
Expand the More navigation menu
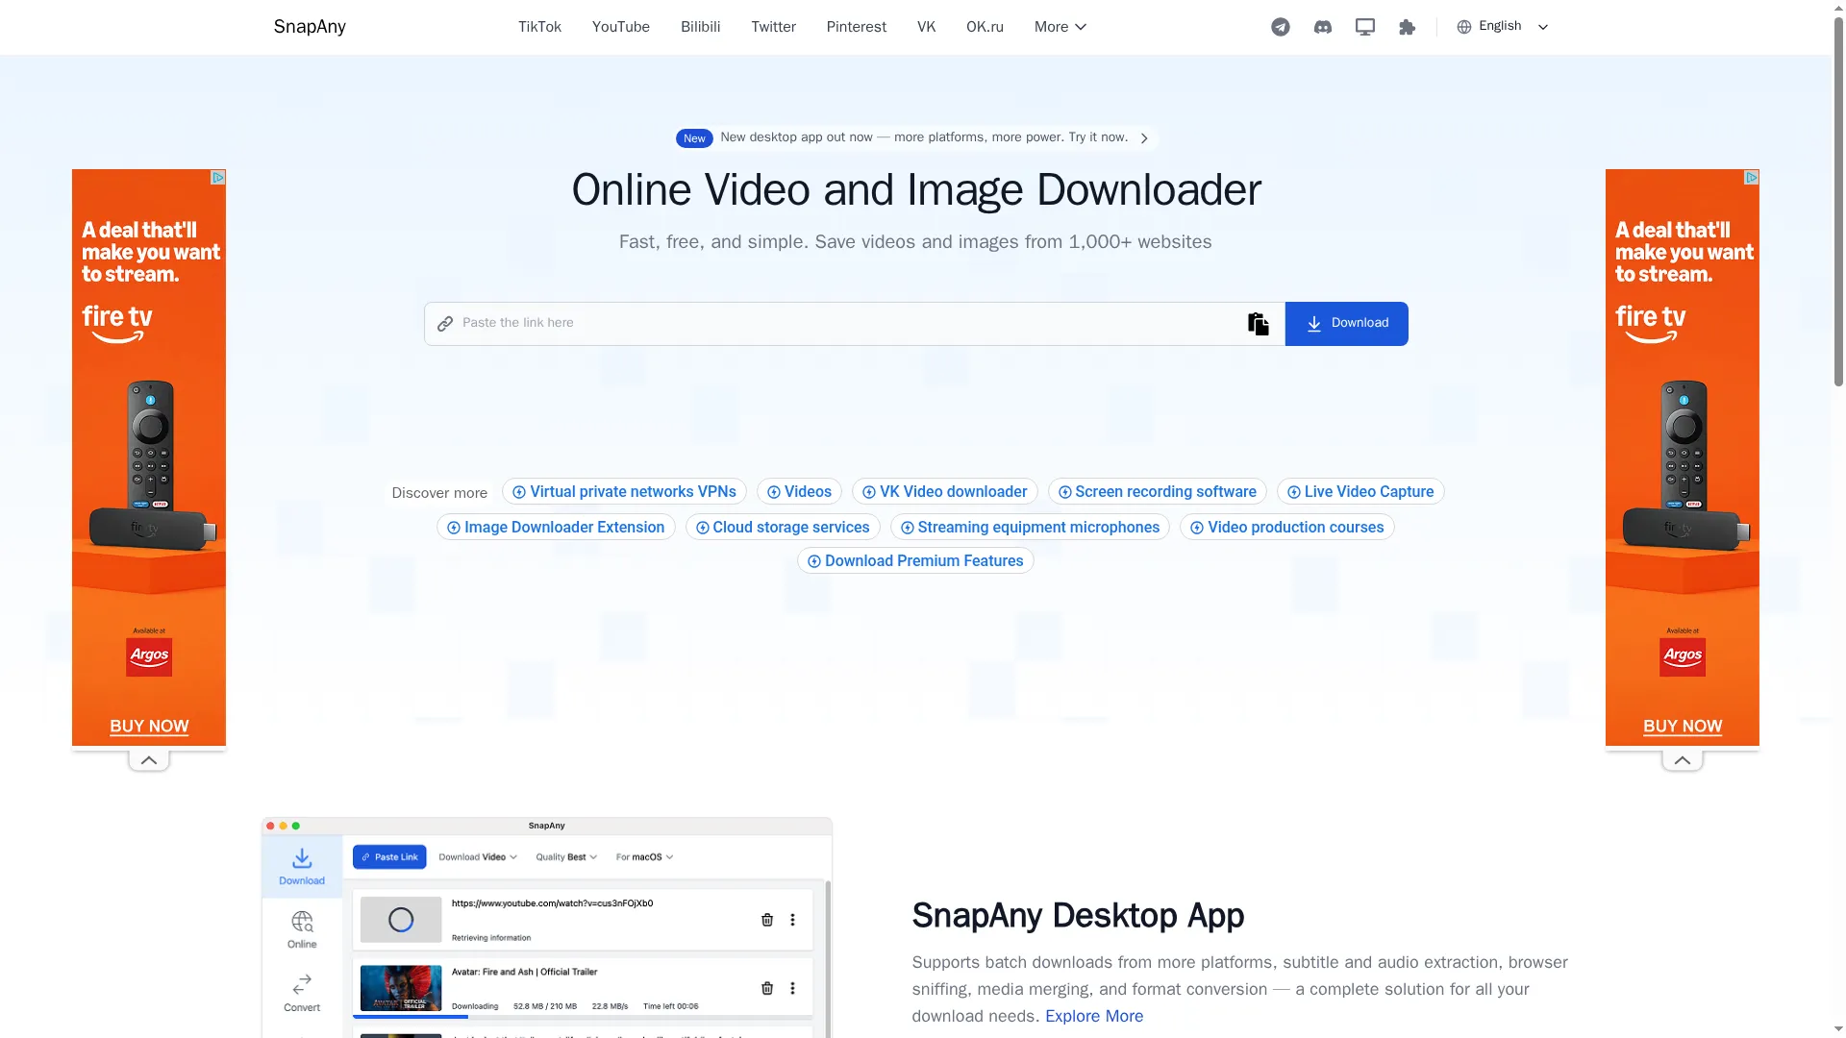pyautogui.click(x=1060, y=27)
